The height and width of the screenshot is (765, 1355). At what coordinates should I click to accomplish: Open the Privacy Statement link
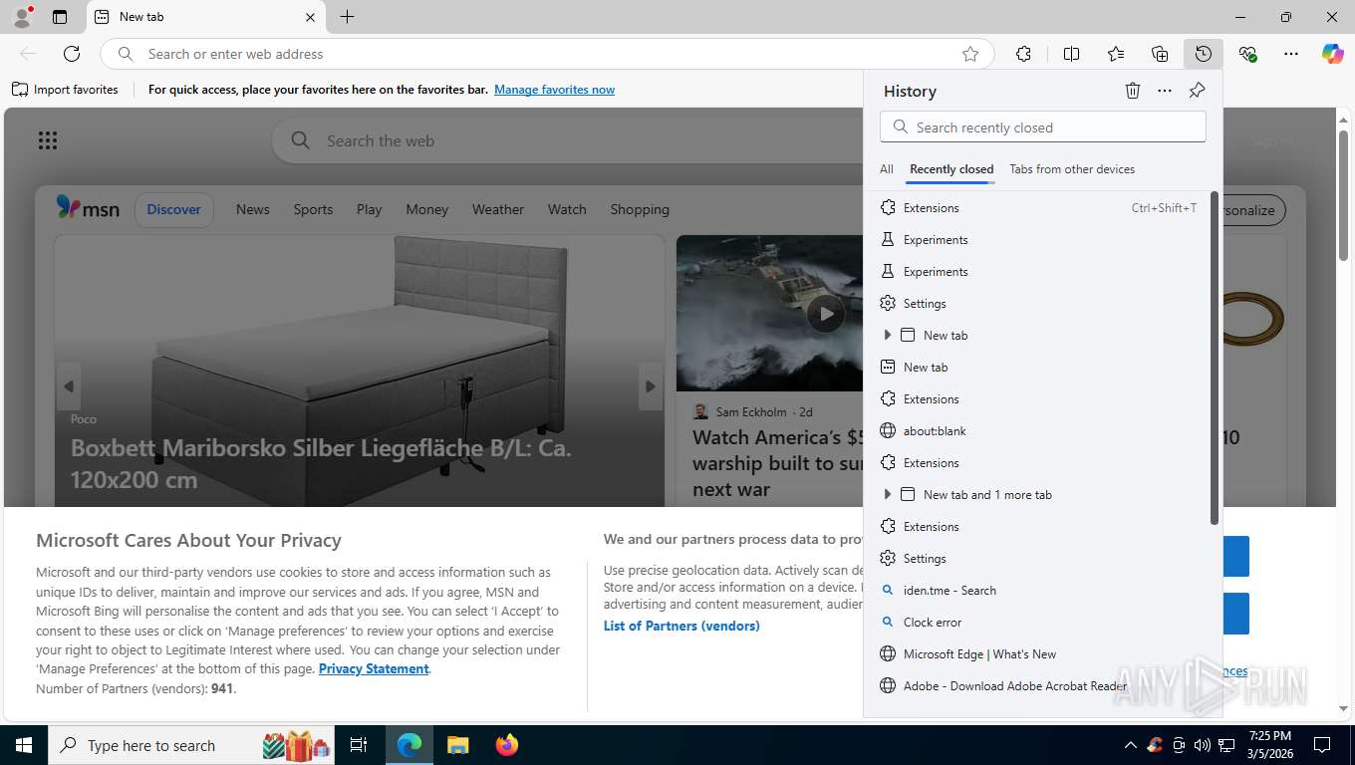[x=374, y=668]
